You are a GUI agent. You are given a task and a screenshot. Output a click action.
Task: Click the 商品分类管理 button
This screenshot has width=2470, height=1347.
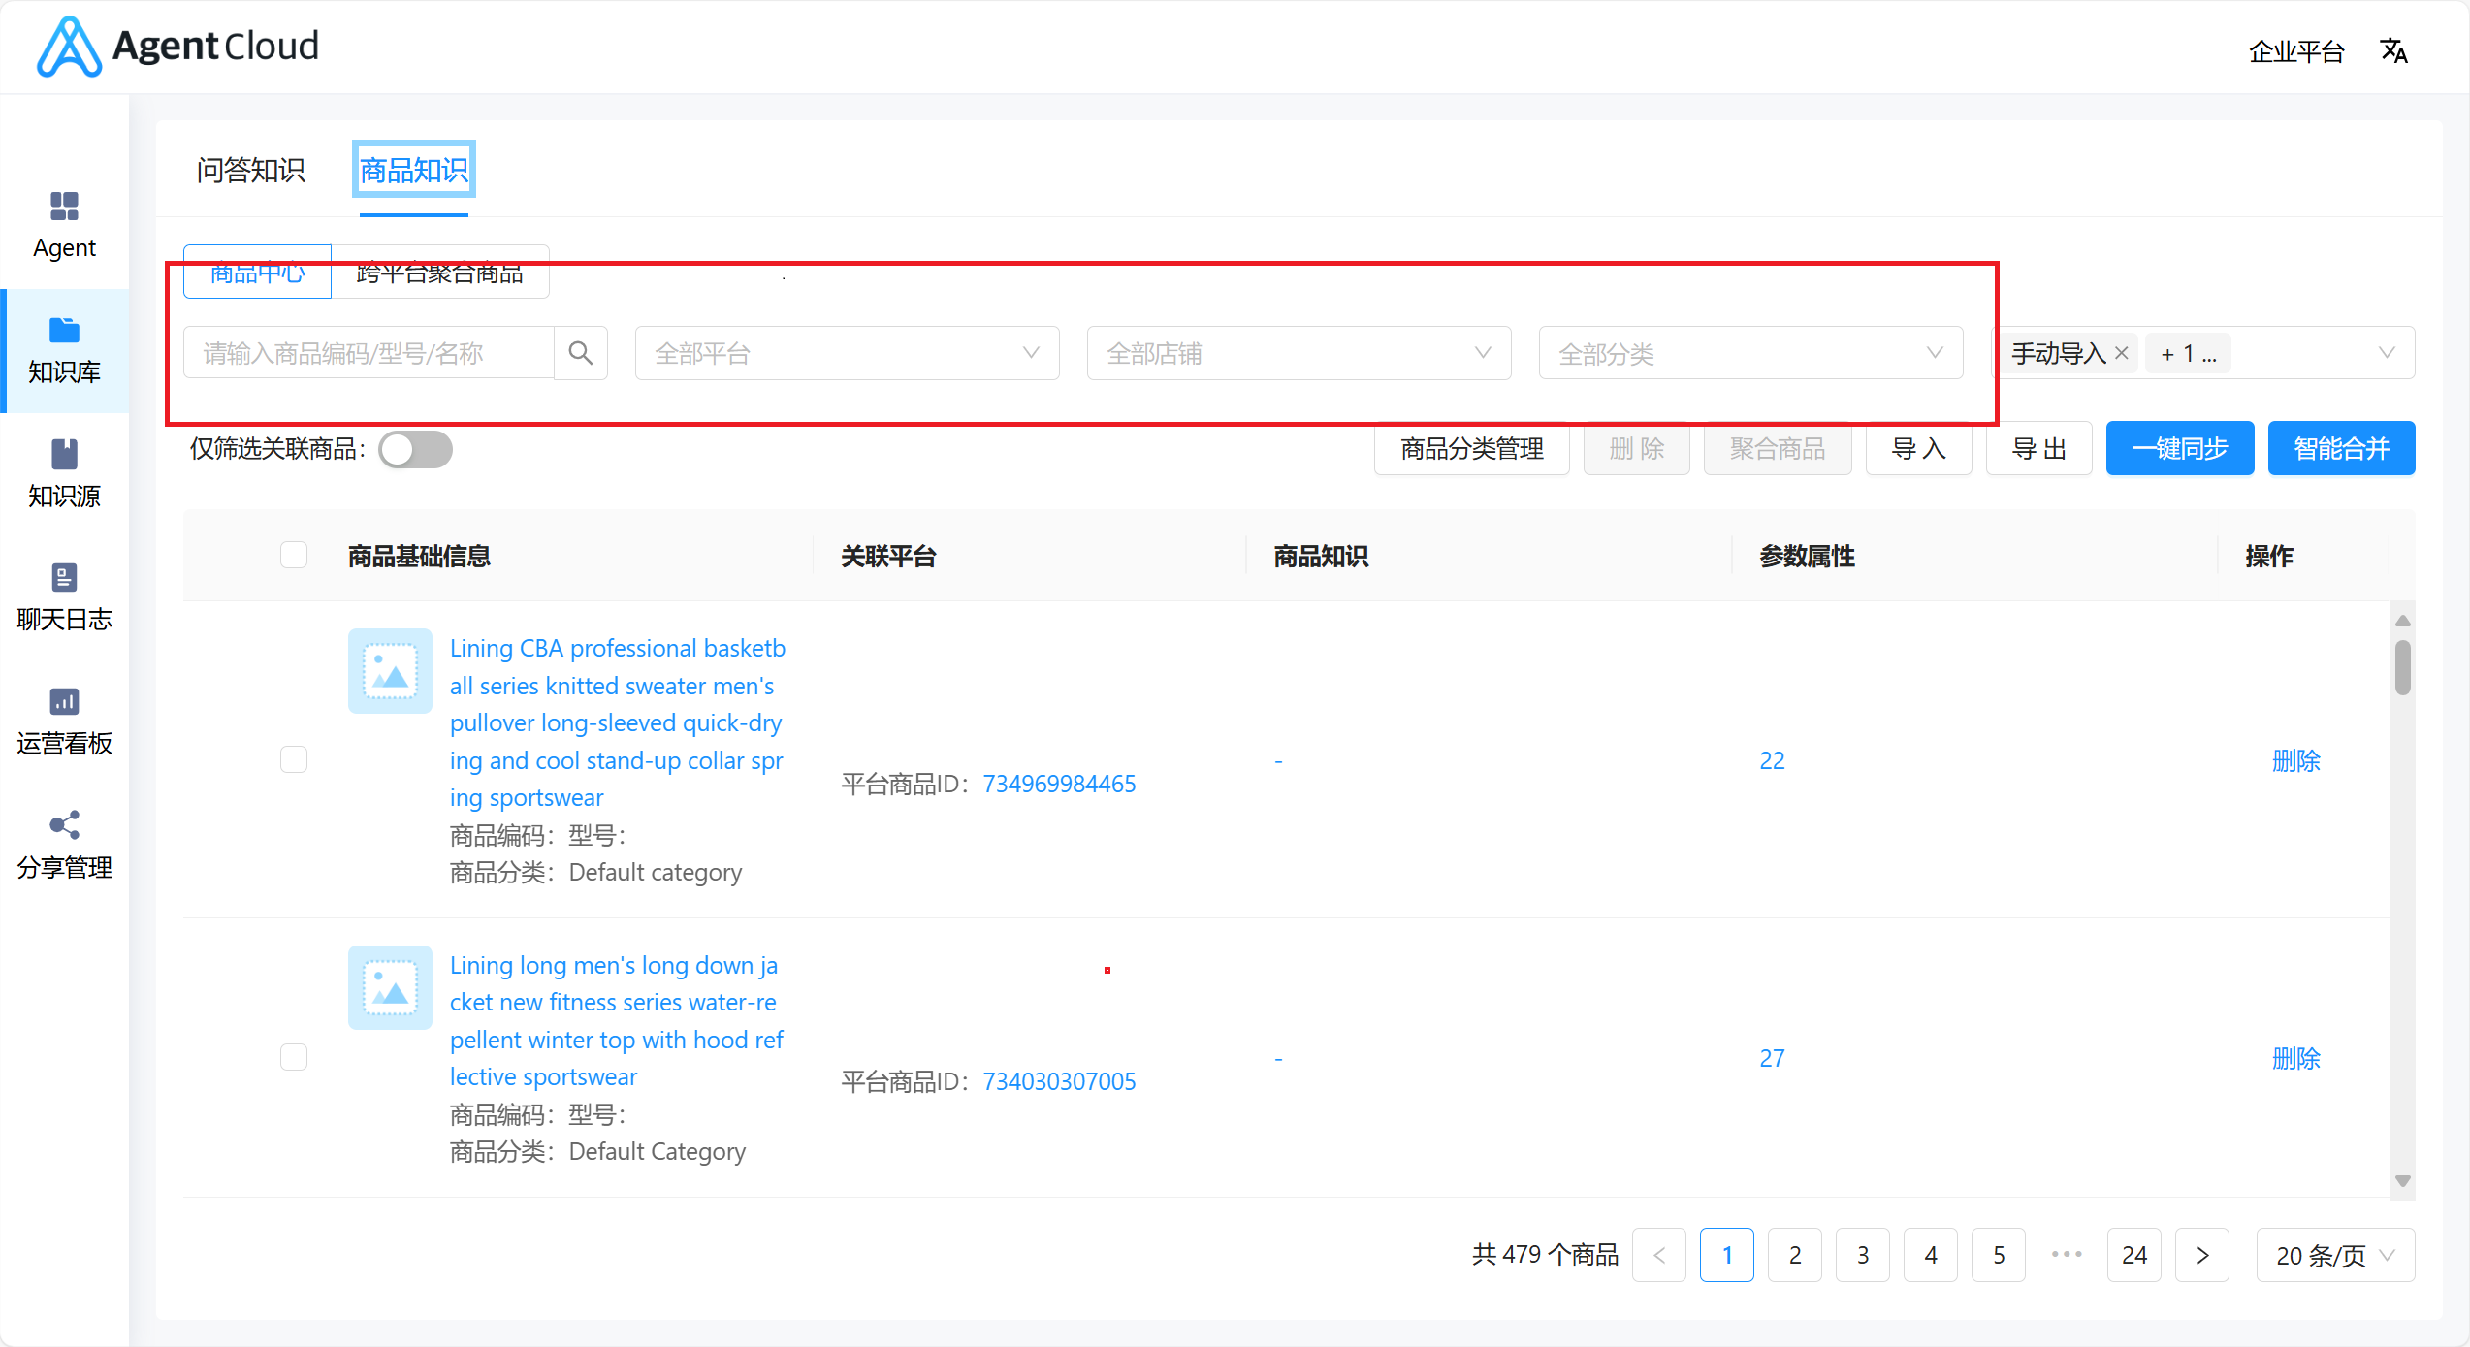pos(1471,449)
